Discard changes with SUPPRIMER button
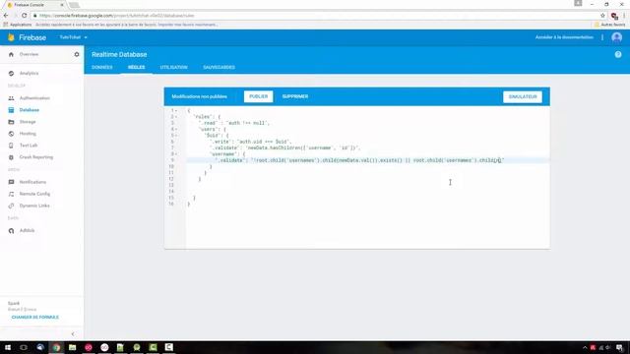Viewport: 630px width, 354px height. click(x=295, y=96)
